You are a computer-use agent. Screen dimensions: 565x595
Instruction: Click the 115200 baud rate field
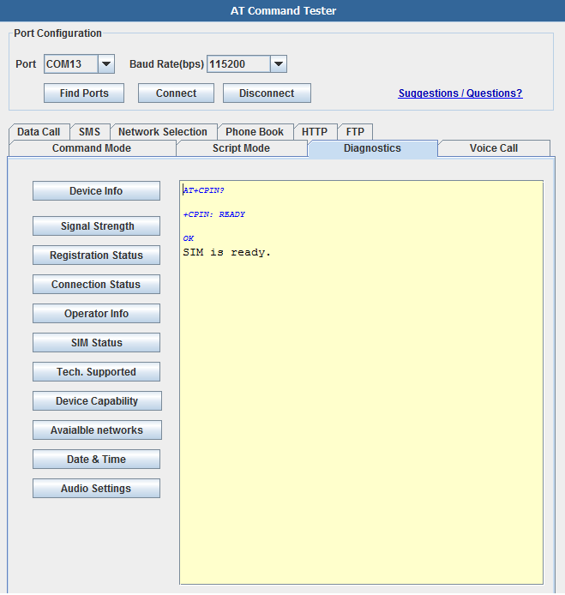238,63
